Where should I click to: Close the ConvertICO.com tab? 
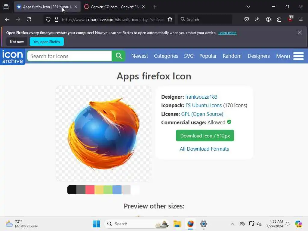pyautogui.click(x=143, y=7)
